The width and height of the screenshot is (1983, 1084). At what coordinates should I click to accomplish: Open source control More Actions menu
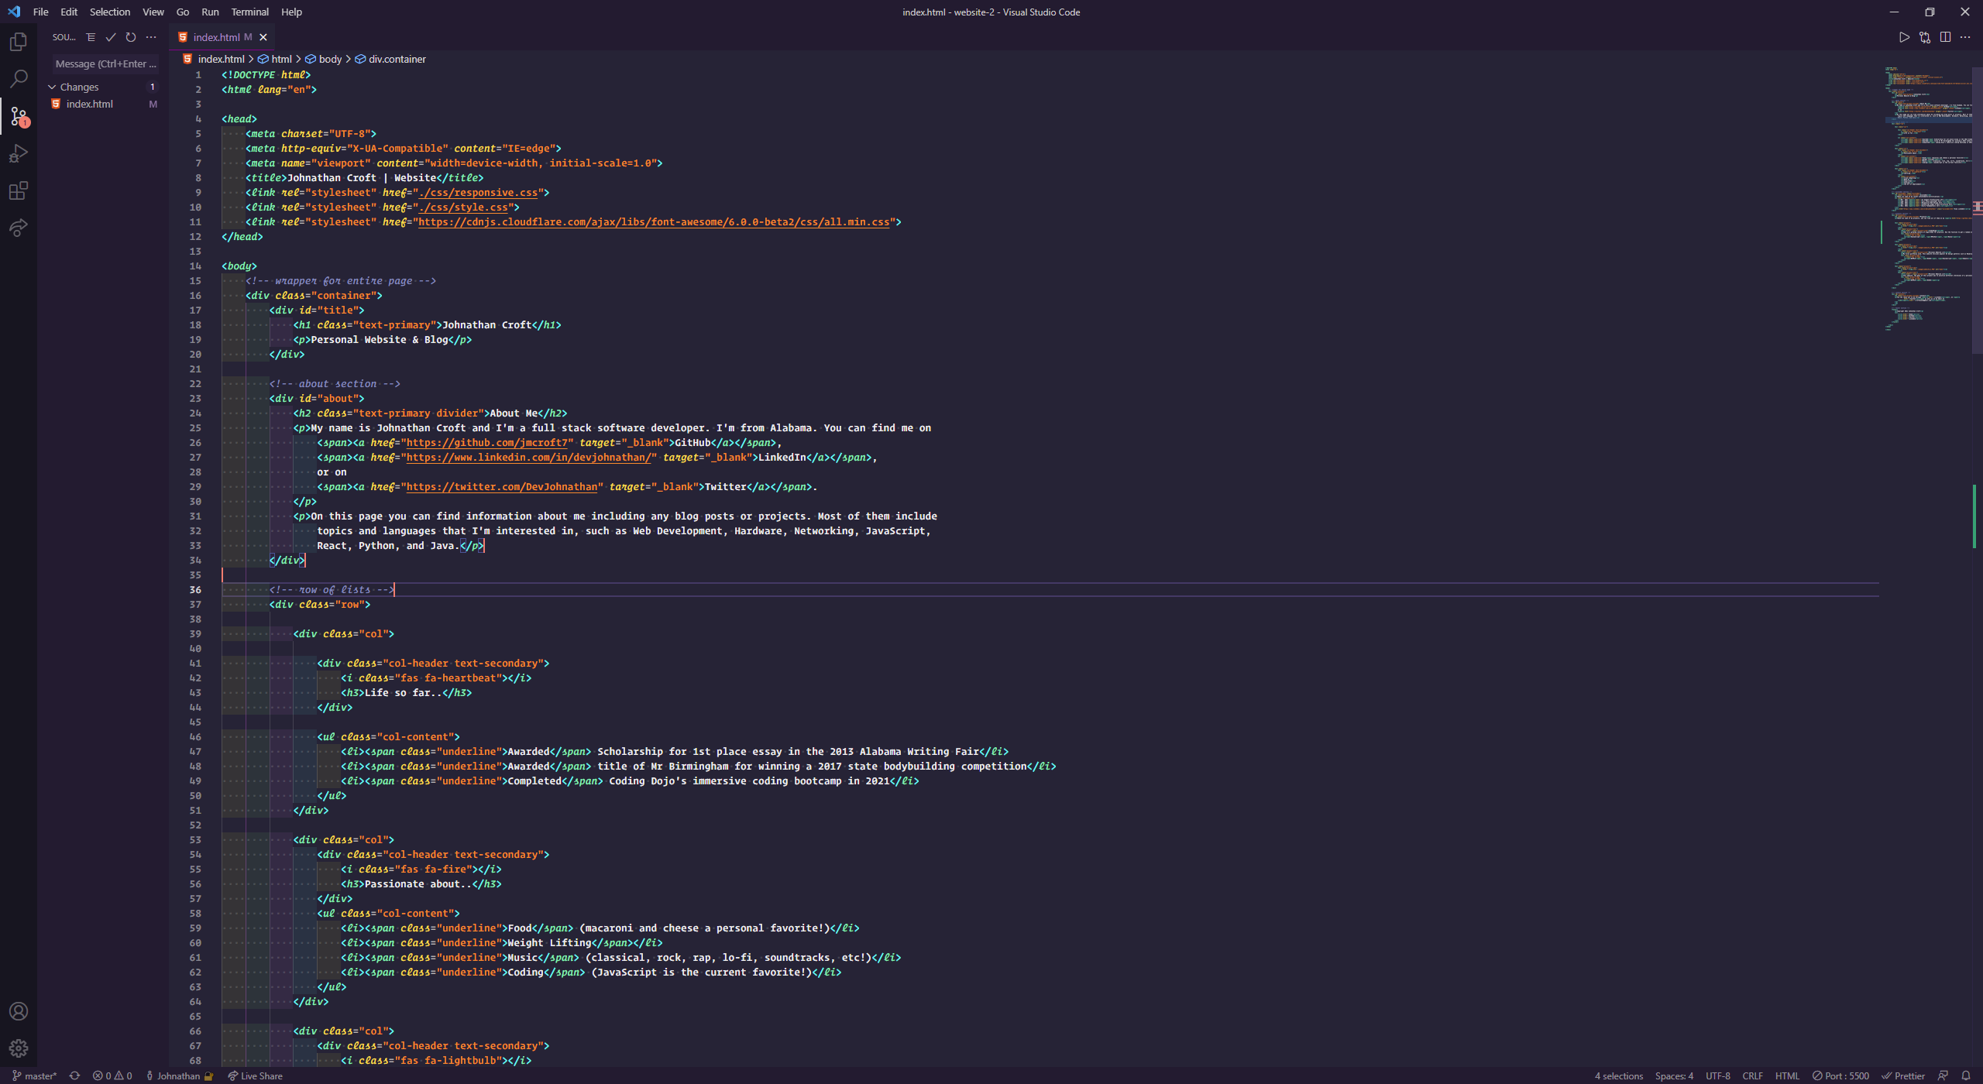151,37
